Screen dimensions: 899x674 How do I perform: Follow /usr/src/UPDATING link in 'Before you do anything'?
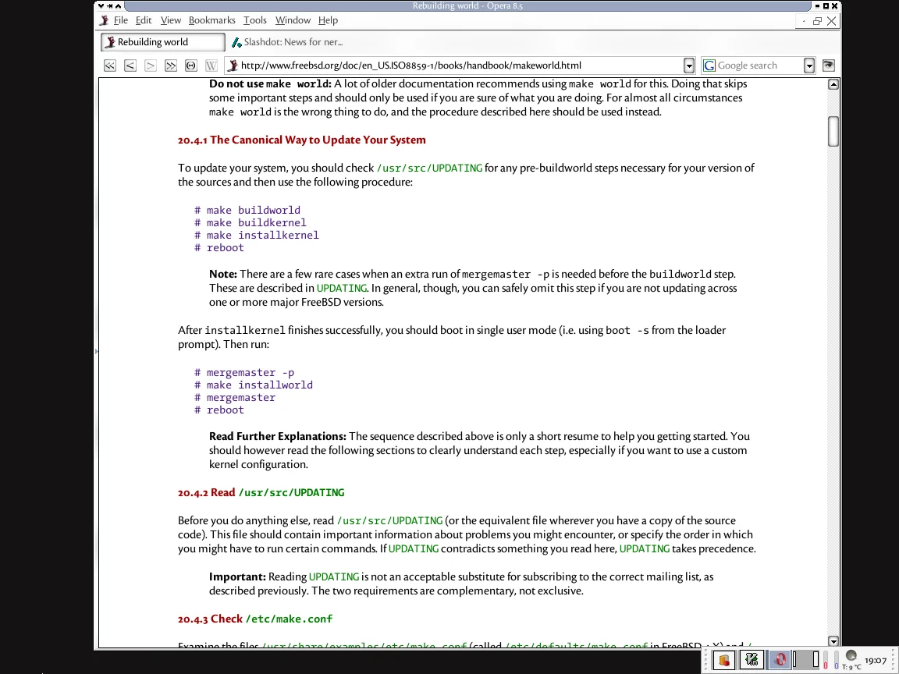click(389, 520)
